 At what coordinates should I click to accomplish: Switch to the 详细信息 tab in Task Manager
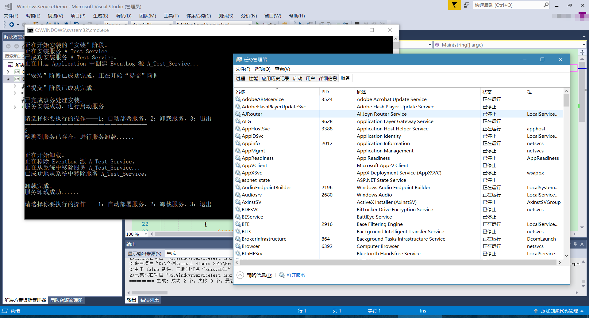coord(328,78)
